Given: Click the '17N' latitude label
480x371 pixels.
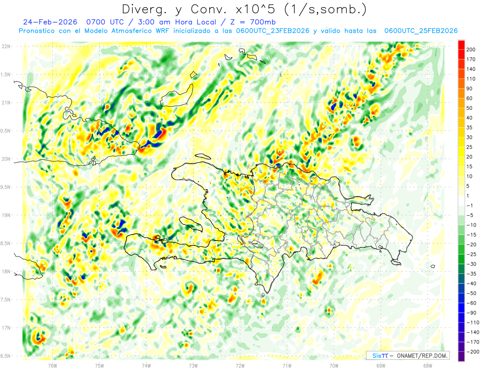Looking at the screenshot, I should click(x=6, y=328).
